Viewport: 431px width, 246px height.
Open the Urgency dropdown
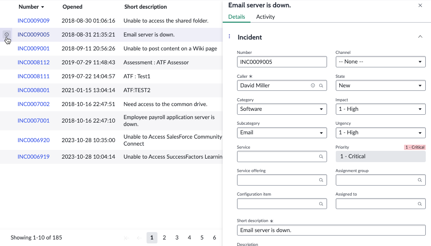[381, 133]
